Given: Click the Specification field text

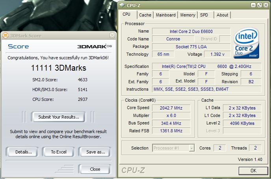Looking at the screenshot, I should (206, 66).
